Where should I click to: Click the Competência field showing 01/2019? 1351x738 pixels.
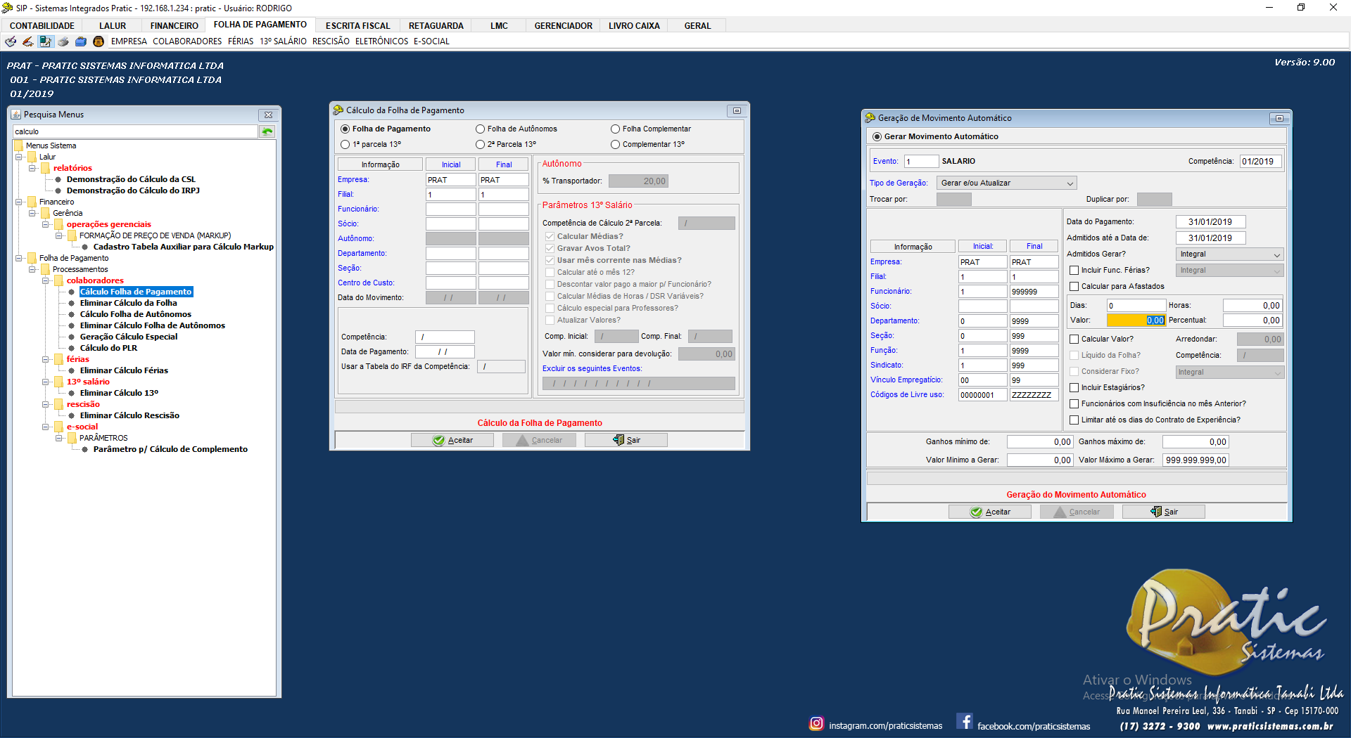pos(1260,162)
